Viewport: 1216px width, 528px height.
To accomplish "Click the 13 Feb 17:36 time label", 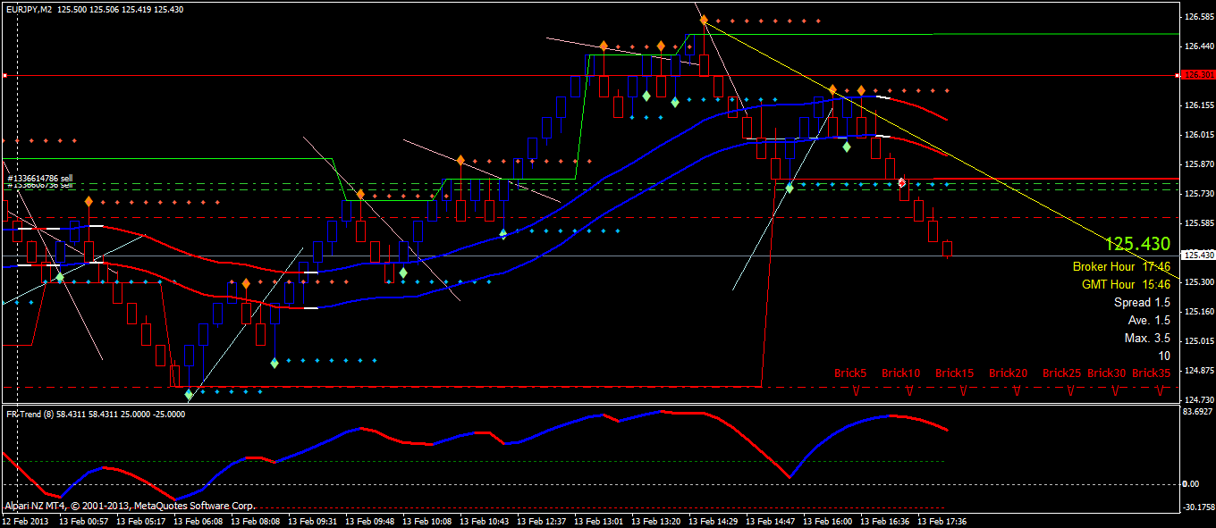I will point(942,520).
